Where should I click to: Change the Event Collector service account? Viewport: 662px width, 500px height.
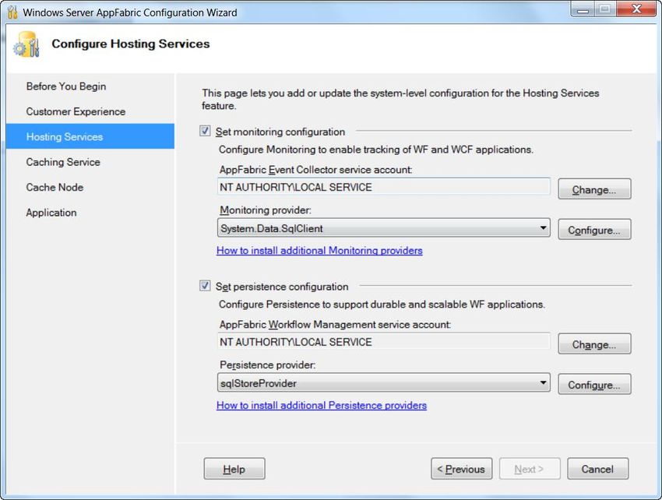pos(594,188)
